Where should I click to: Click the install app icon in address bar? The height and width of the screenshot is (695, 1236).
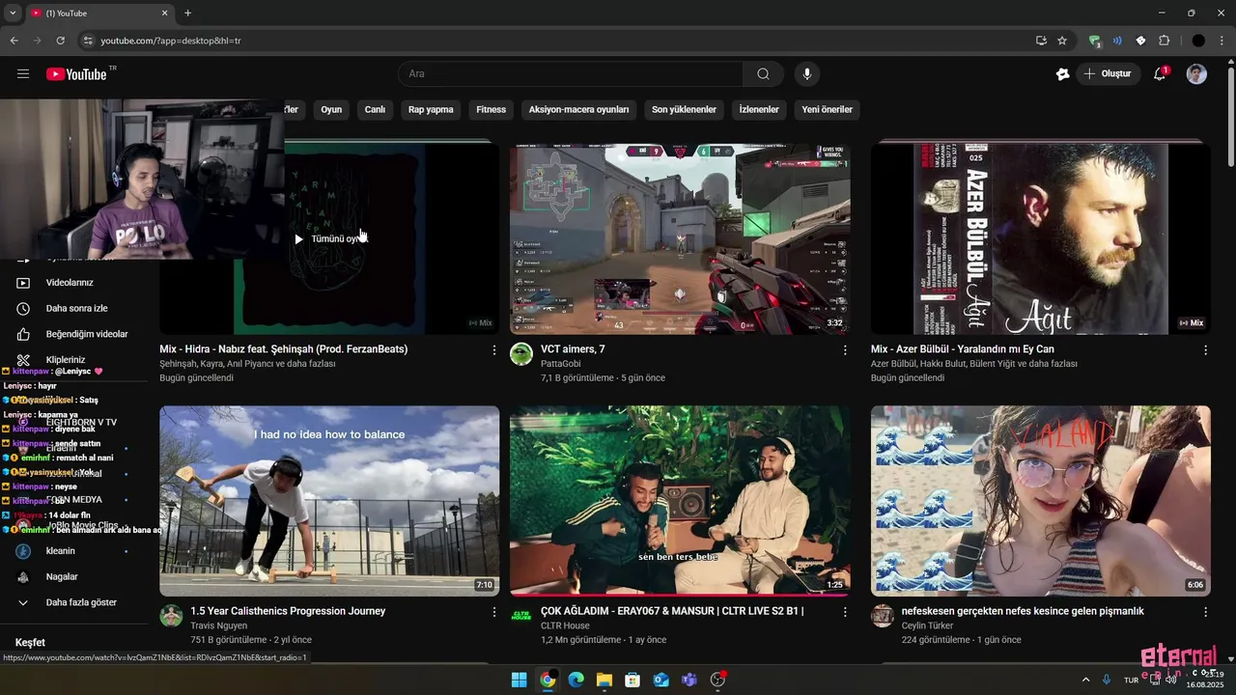point(1041,41)
